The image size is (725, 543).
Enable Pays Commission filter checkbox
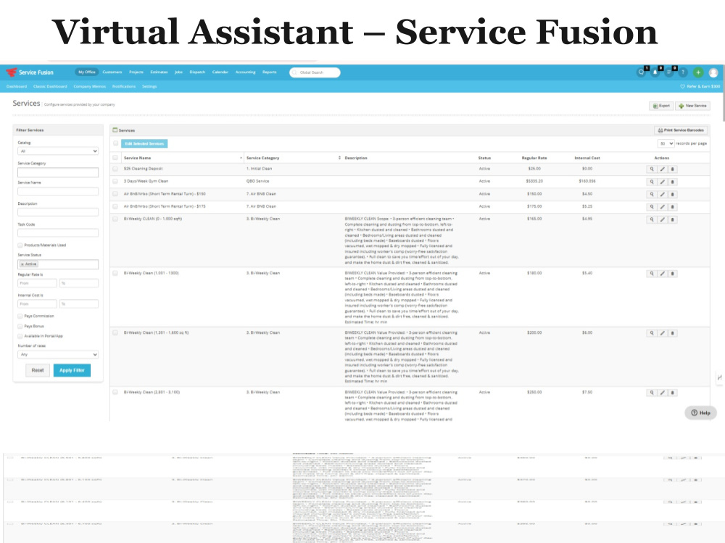(20, 316)
